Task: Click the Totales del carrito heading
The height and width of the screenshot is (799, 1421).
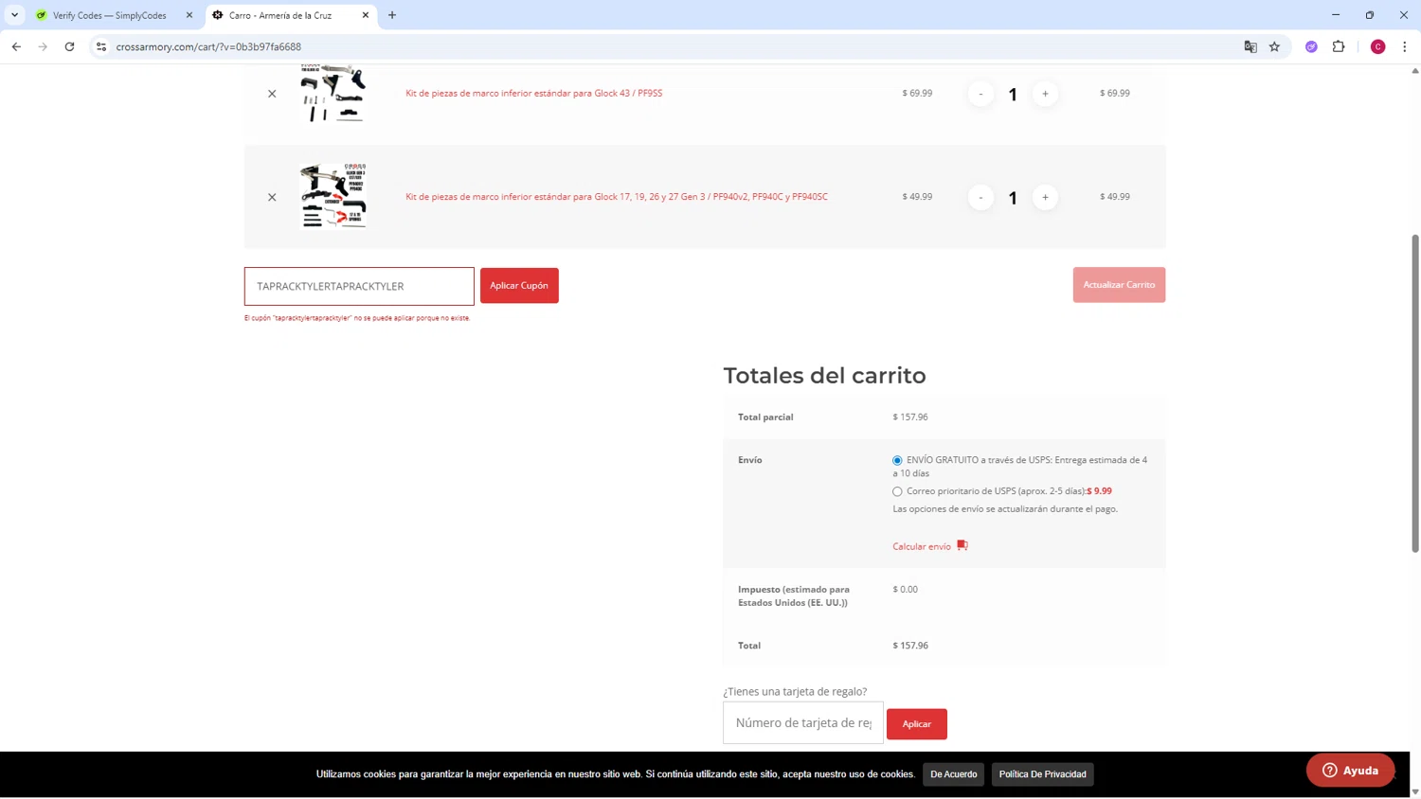Action: point(824,376)
